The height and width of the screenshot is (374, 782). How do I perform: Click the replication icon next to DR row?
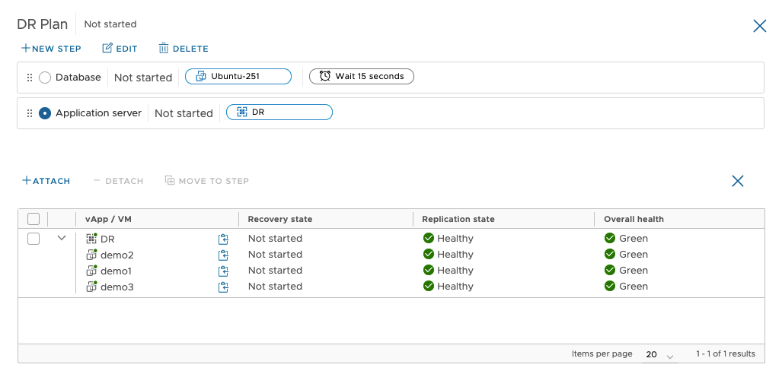tap(223, 239)
